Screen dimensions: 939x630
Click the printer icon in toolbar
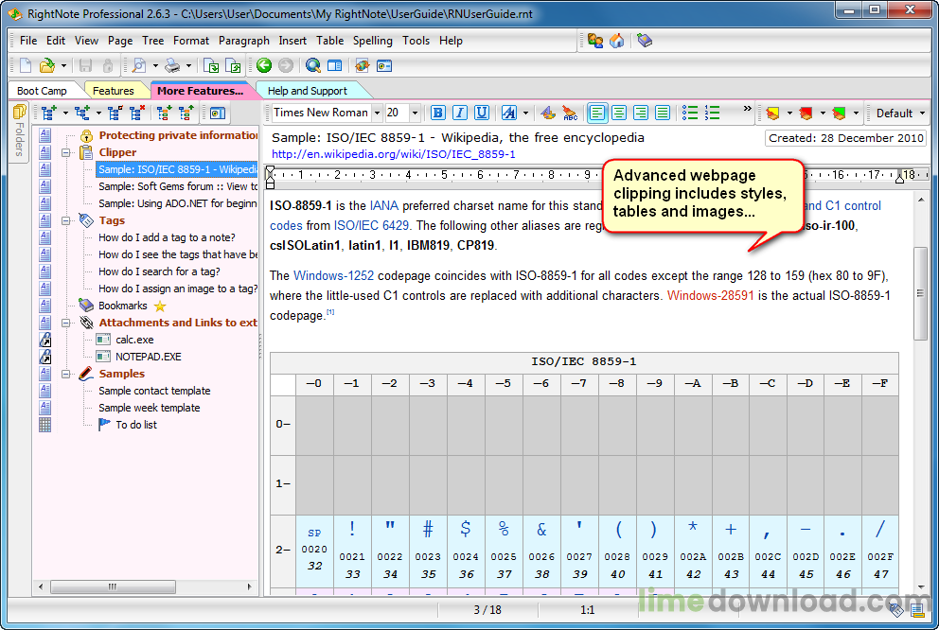(x=172, y=65)
